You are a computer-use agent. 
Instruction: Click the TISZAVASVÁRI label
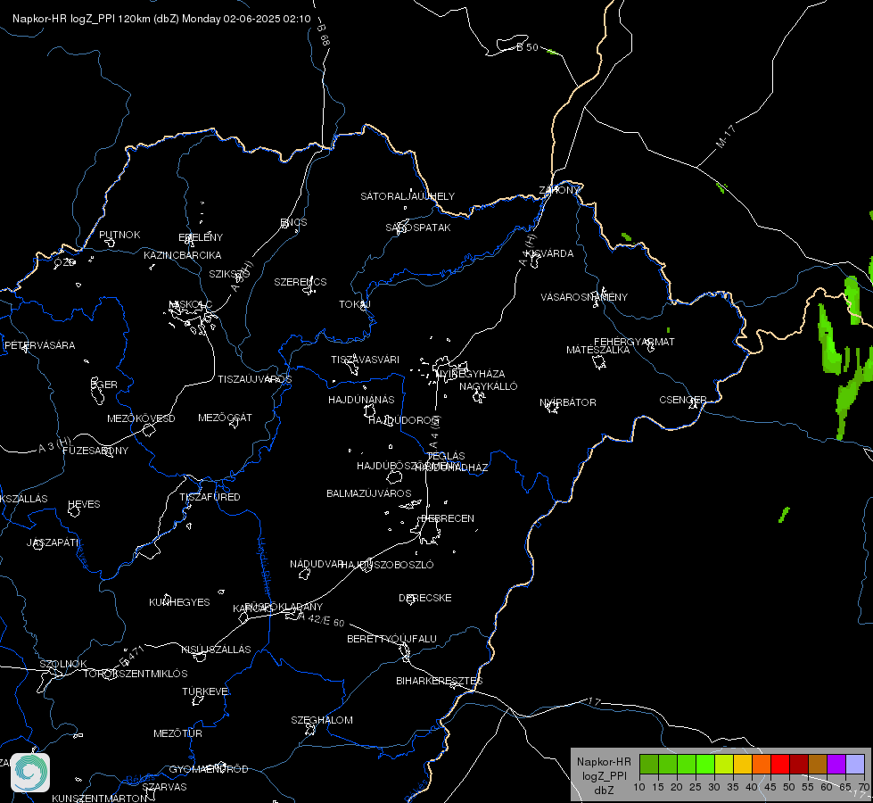pyautogui.click(x=366, y=360)
